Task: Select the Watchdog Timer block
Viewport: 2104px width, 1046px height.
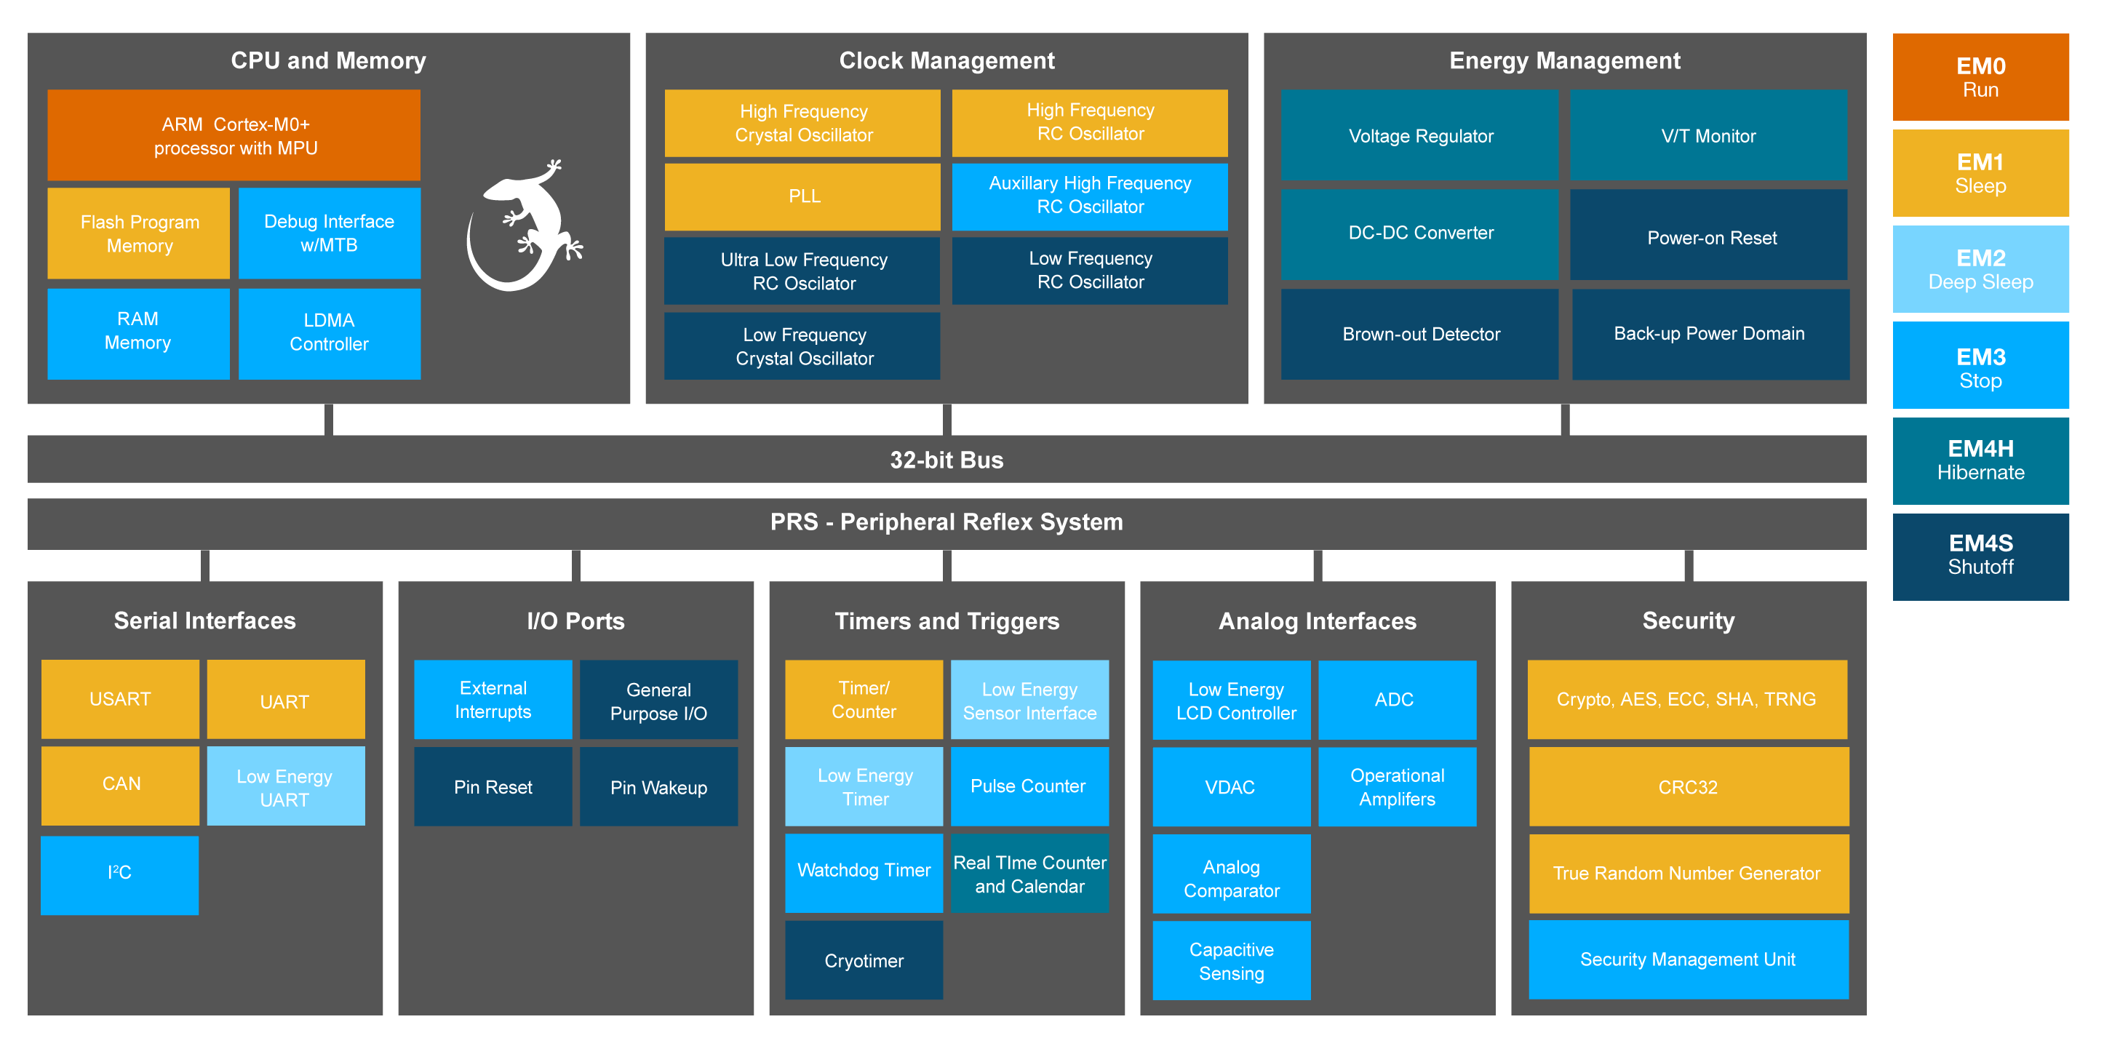Action: (x=864, y=871)
